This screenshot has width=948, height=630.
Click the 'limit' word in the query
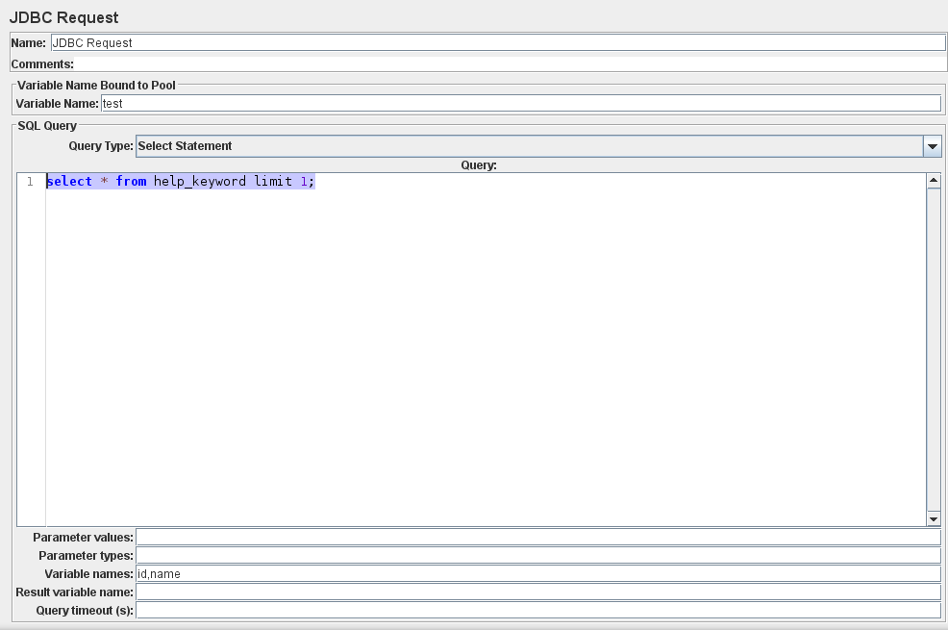tap(273, 182)
